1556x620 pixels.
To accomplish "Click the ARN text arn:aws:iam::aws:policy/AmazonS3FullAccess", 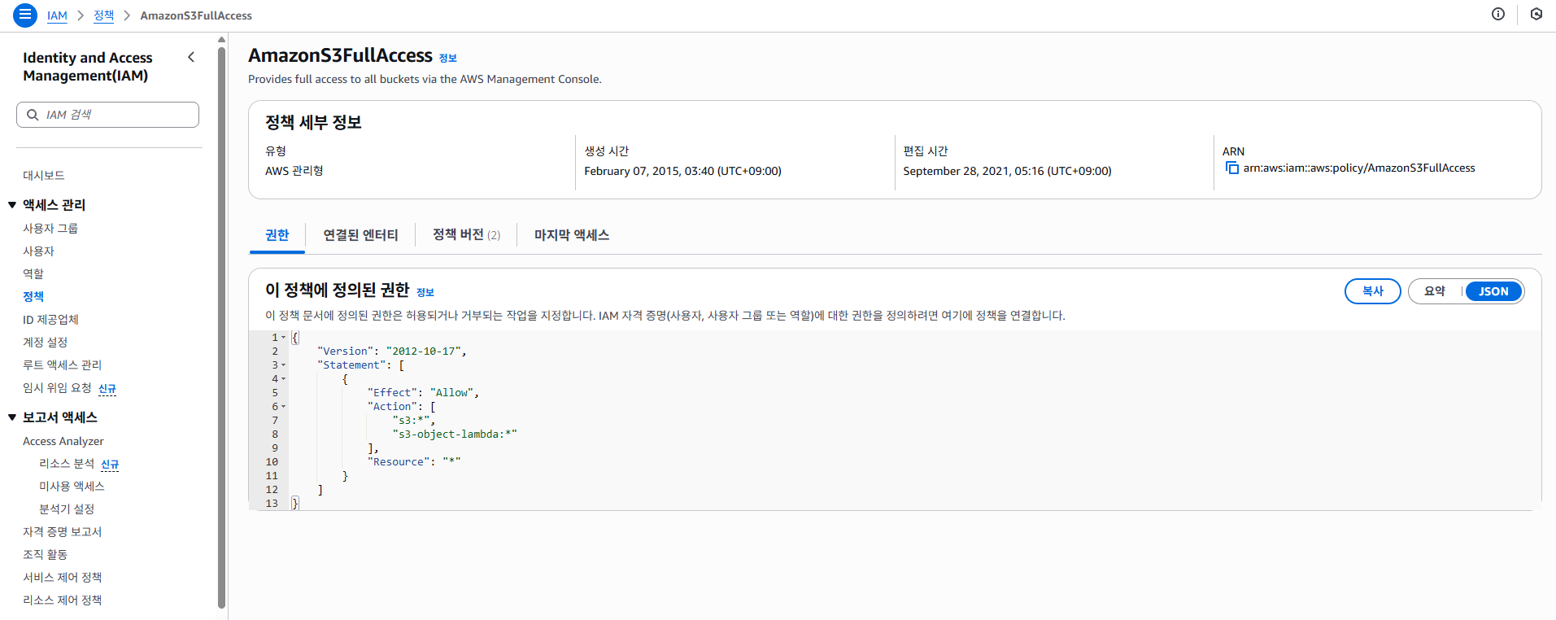I will 1359,168.
